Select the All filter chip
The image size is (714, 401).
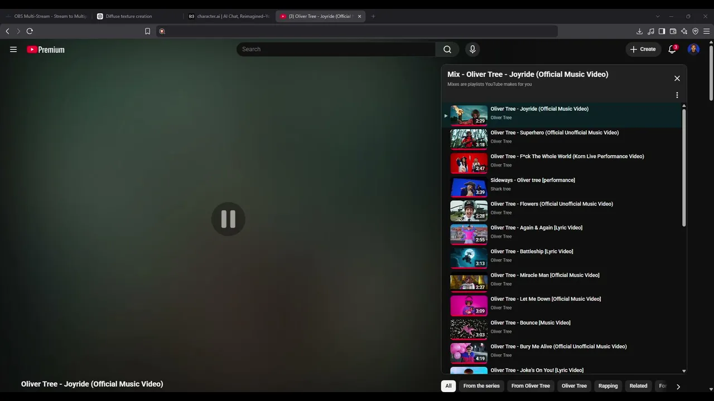coord(448,386)
